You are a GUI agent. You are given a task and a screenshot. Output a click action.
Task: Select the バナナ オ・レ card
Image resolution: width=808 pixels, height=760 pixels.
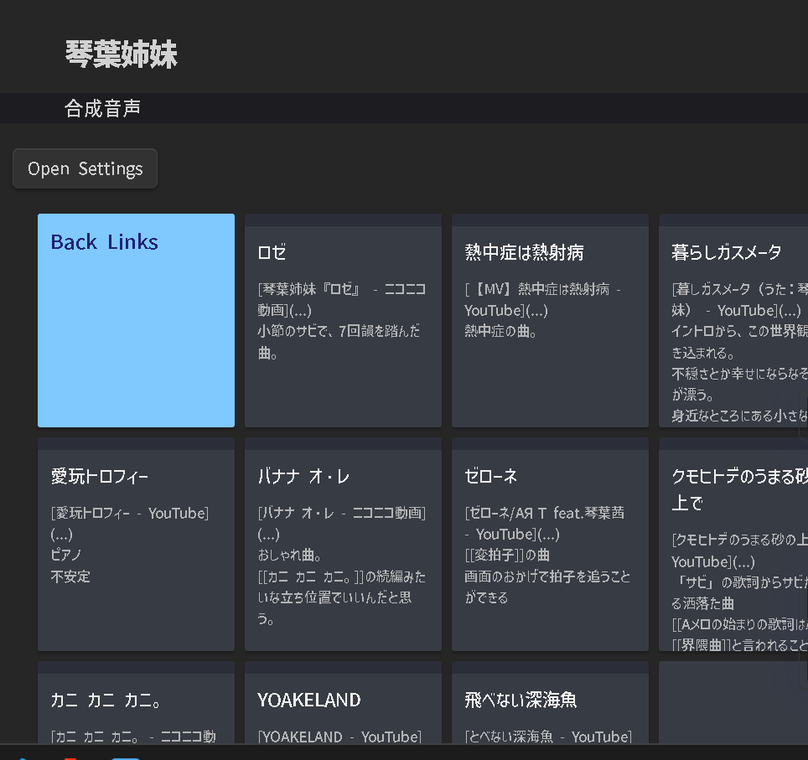click(x=343, y=545)
